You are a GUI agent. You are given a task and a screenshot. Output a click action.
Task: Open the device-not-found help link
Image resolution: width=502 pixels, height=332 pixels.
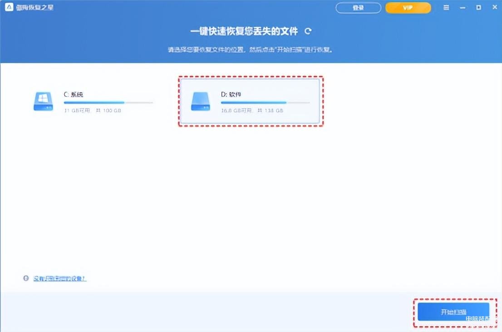coord(60,278)
